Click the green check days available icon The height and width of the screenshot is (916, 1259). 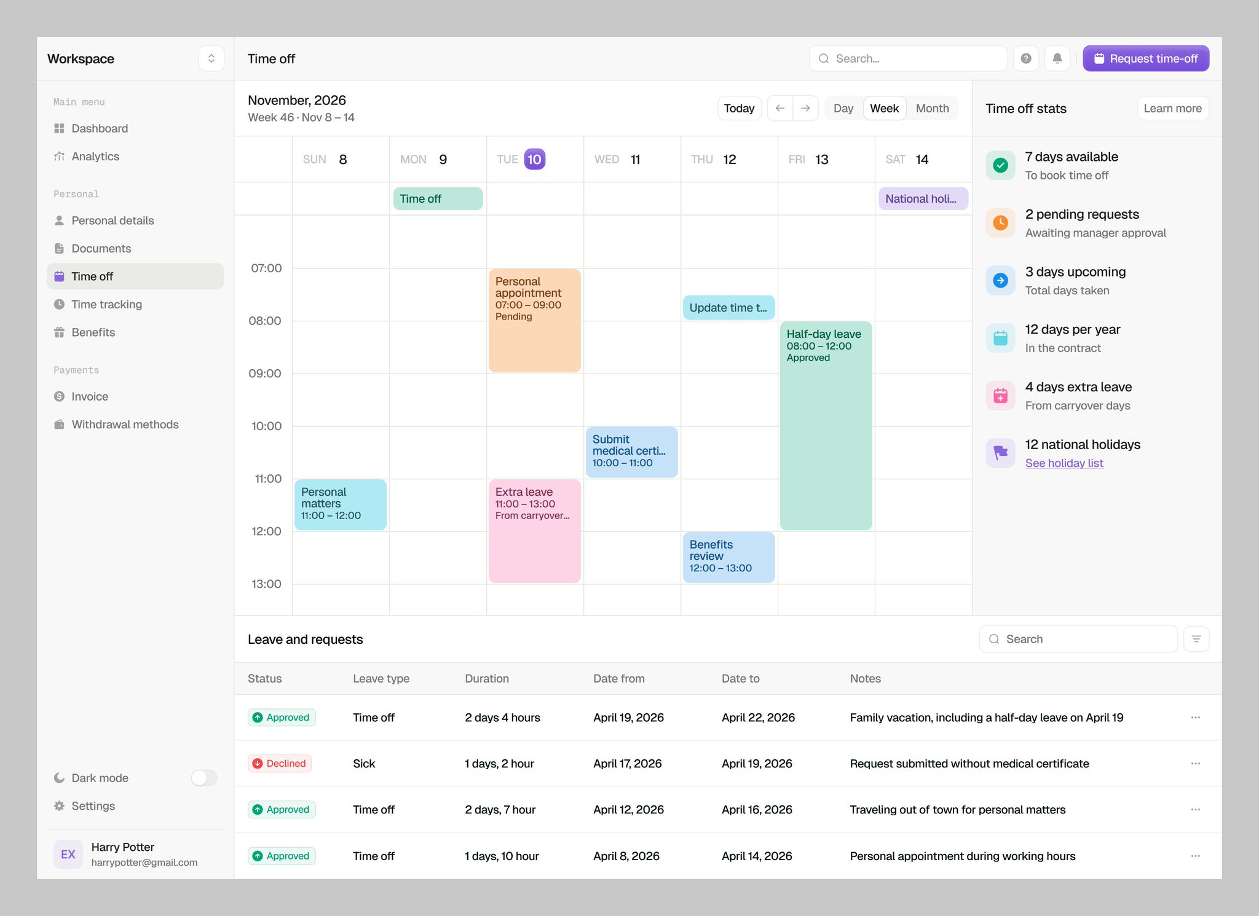pyautogui.click(x=1001, y=165)
